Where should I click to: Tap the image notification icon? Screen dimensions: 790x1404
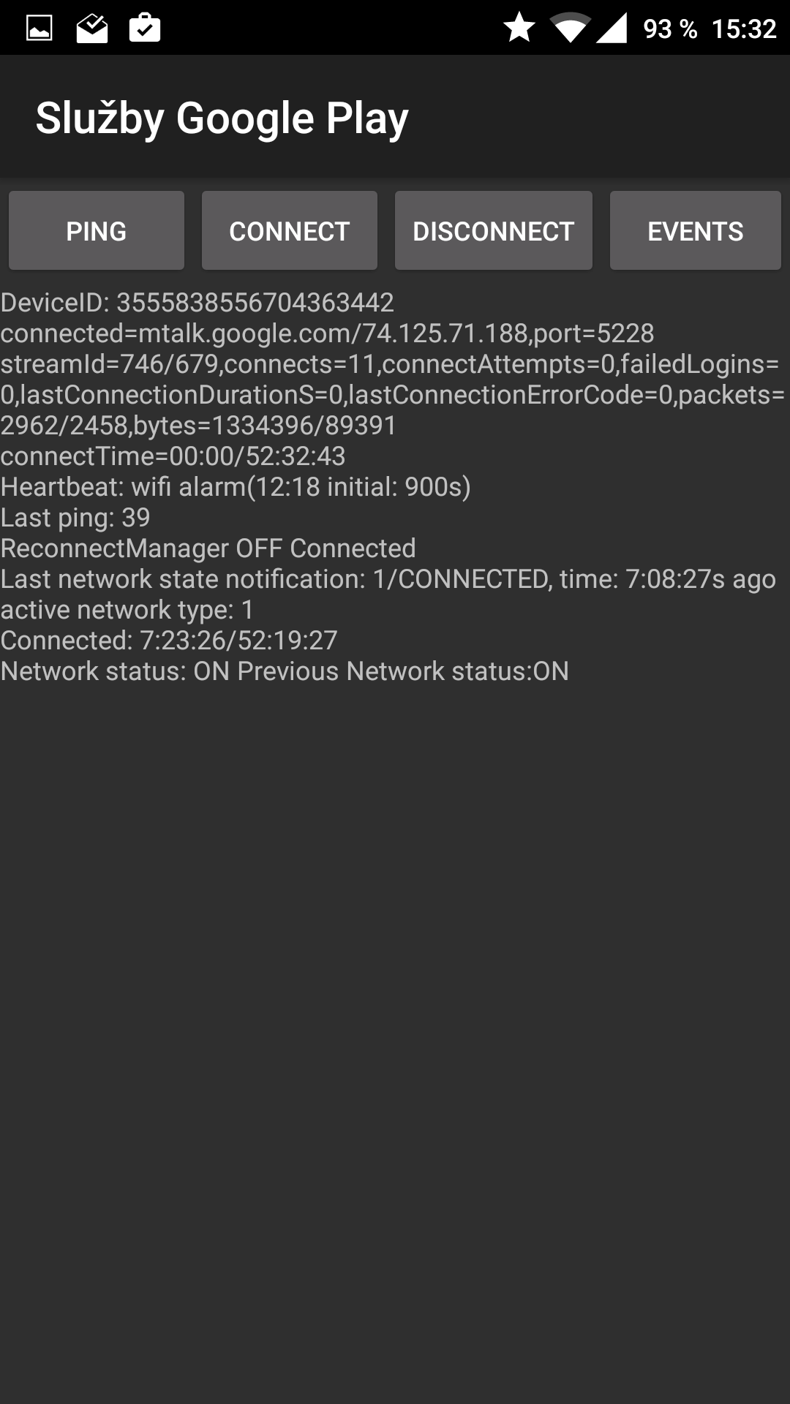[x=39, y=29]
